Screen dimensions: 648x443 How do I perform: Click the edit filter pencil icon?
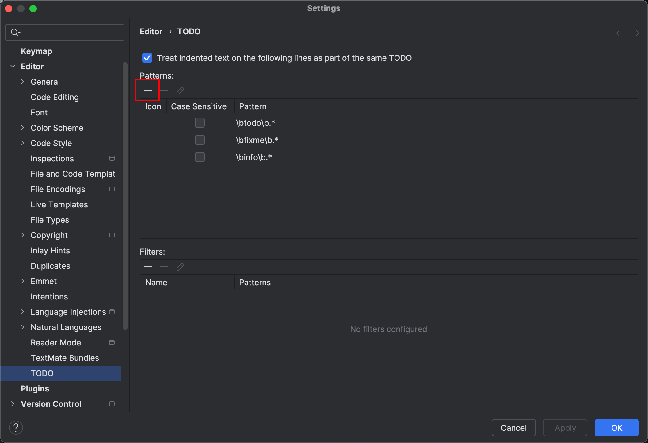click(180, 267)
